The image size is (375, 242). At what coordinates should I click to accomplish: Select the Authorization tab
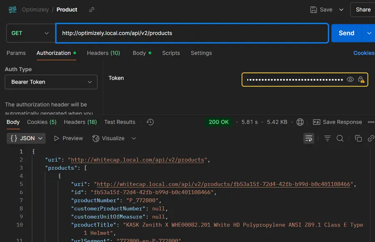click(56, 53)
